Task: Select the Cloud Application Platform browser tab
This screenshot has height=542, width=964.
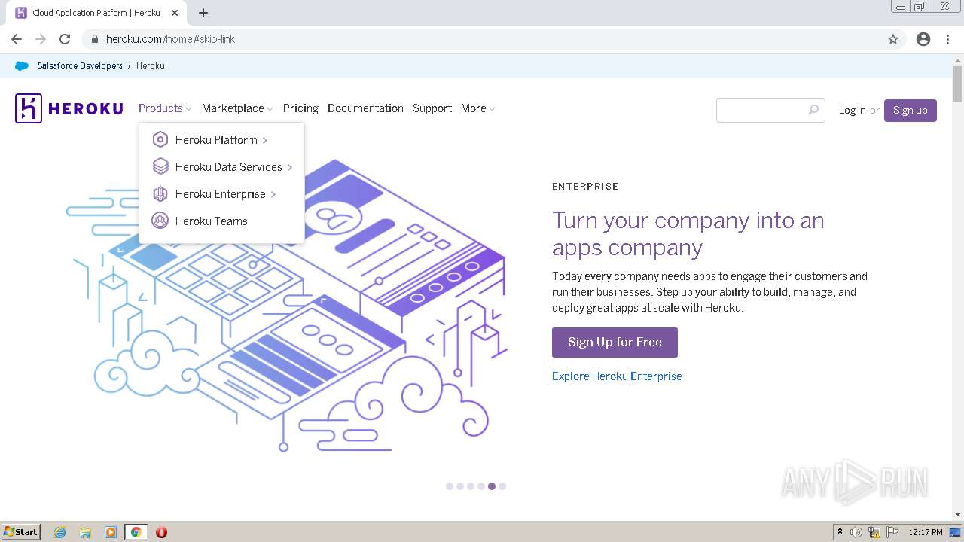Action: (96, 13)
